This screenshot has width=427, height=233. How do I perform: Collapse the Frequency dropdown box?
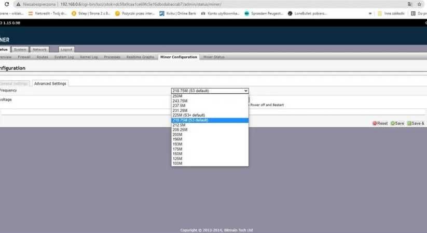click(210, 91)
